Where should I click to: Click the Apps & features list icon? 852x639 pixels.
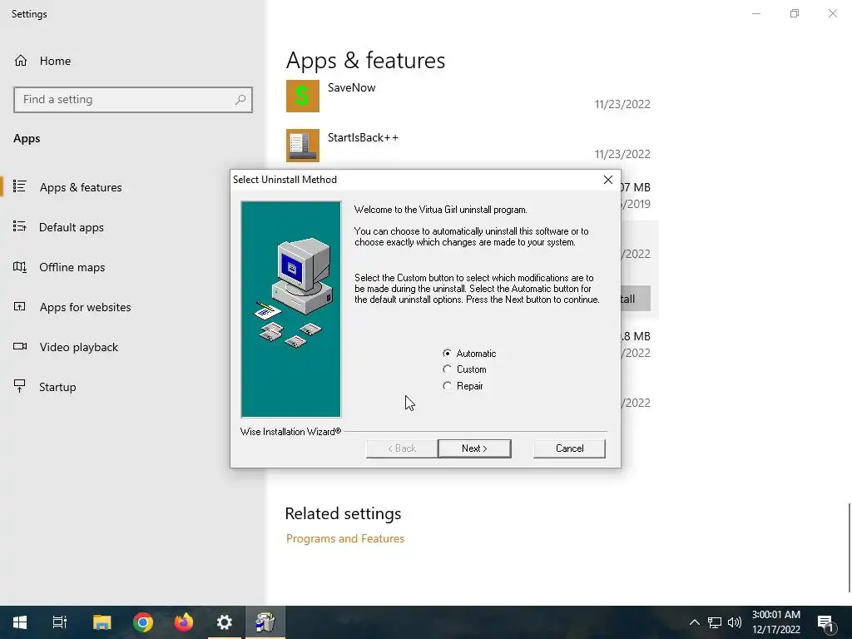tap(20, 186)
